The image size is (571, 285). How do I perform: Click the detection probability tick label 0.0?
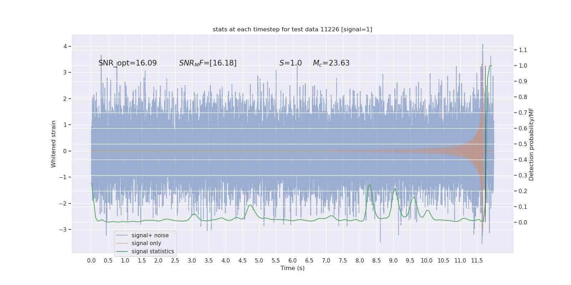click(523, 222)
